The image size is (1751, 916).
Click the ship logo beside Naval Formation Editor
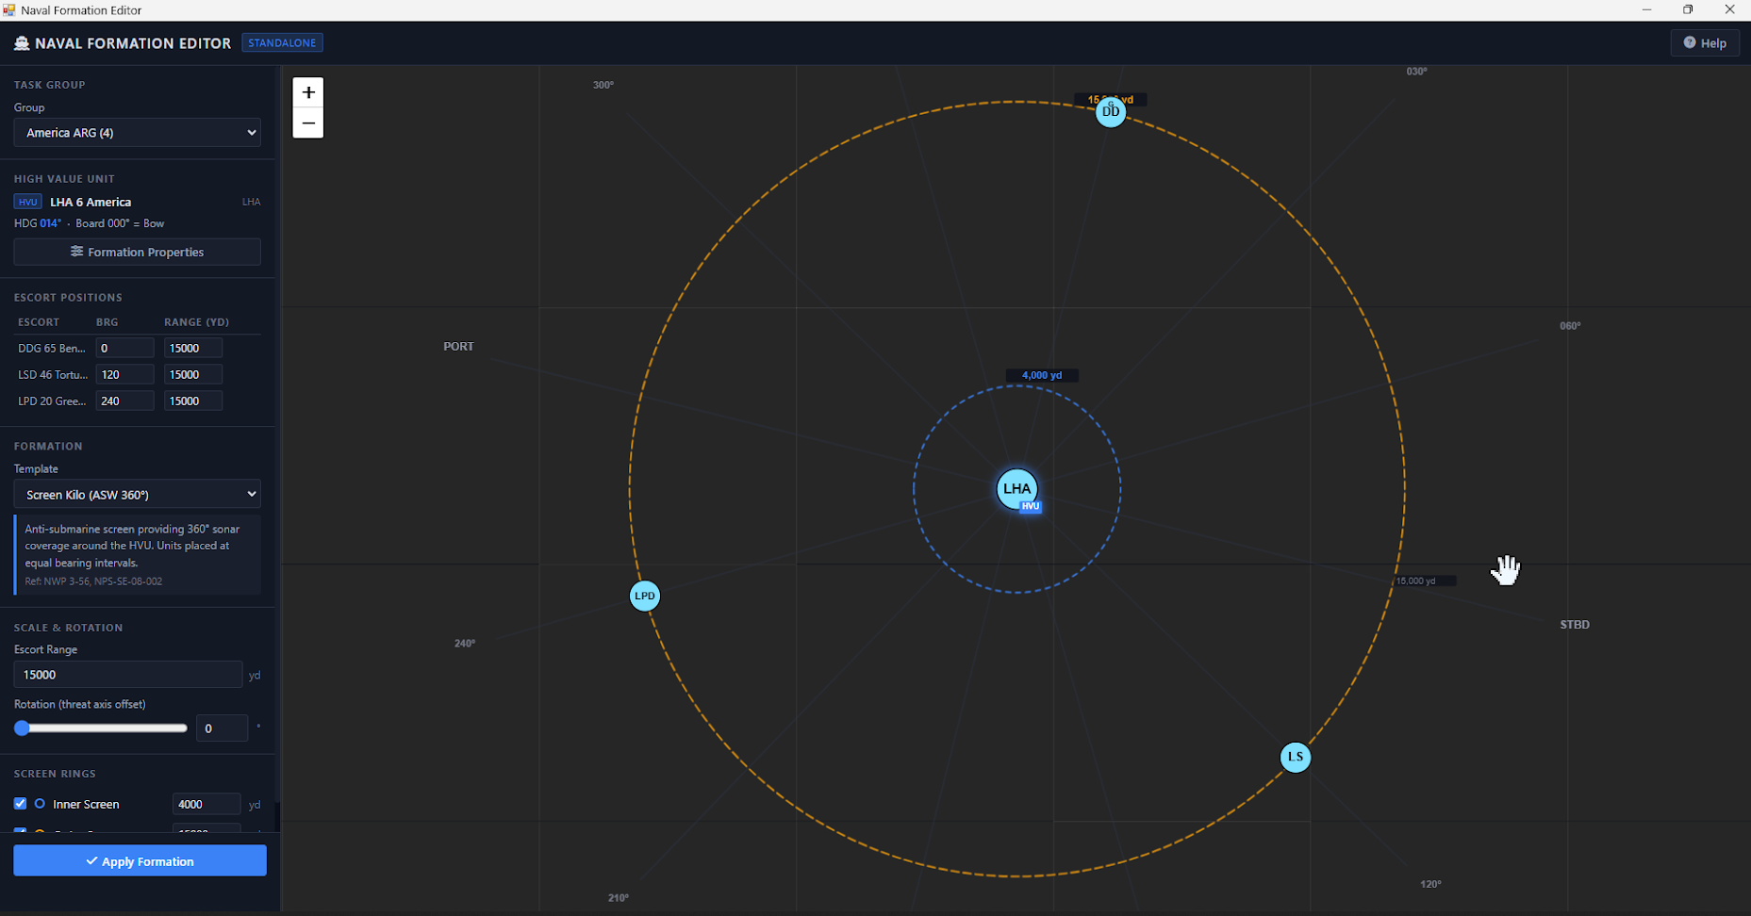(x=22, y=43)
